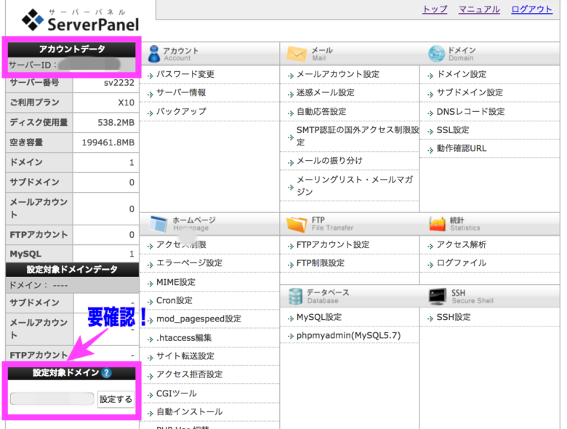Screen dimensions: 567x429
Task: Click the Statistics section chart icon
Action: click(x=437, y=224)
